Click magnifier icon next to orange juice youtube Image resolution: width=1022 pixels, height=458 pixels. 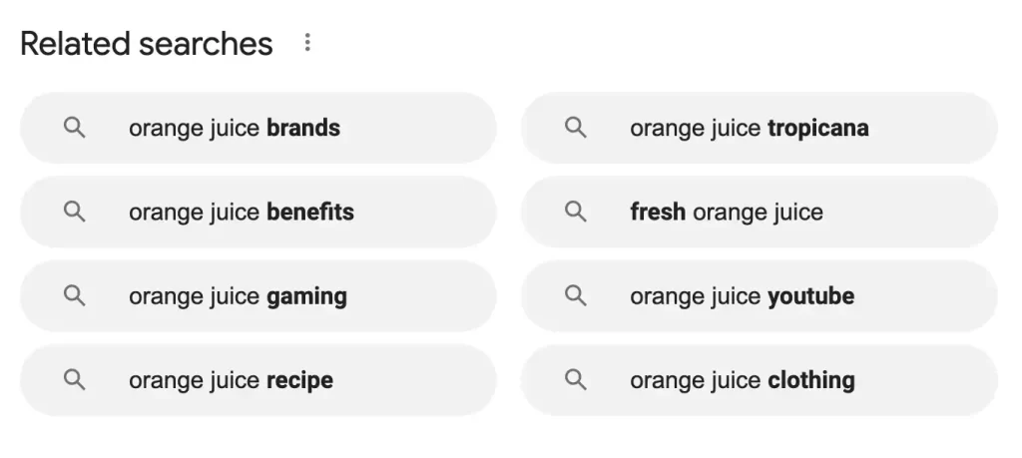[x=576, y=295]
